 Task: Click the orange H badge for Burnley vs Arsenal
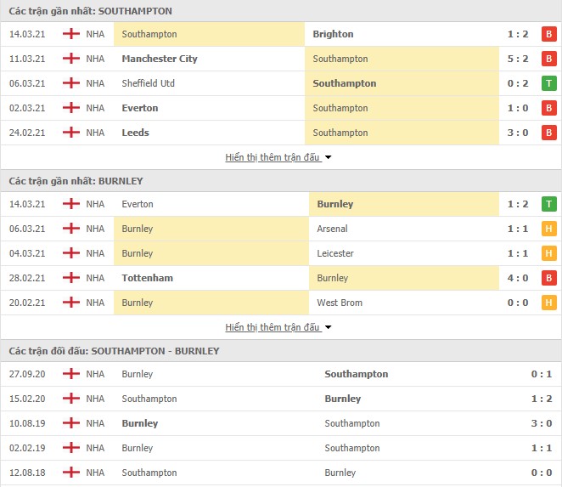click(x=548, y=229)
